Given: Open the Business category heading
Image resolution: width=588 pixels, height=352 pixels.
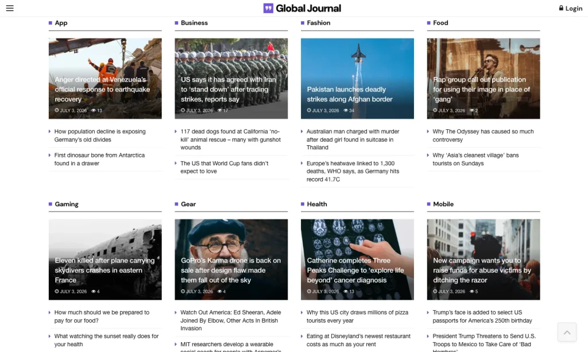Looking at the screenshot, I should pos(194,23).
